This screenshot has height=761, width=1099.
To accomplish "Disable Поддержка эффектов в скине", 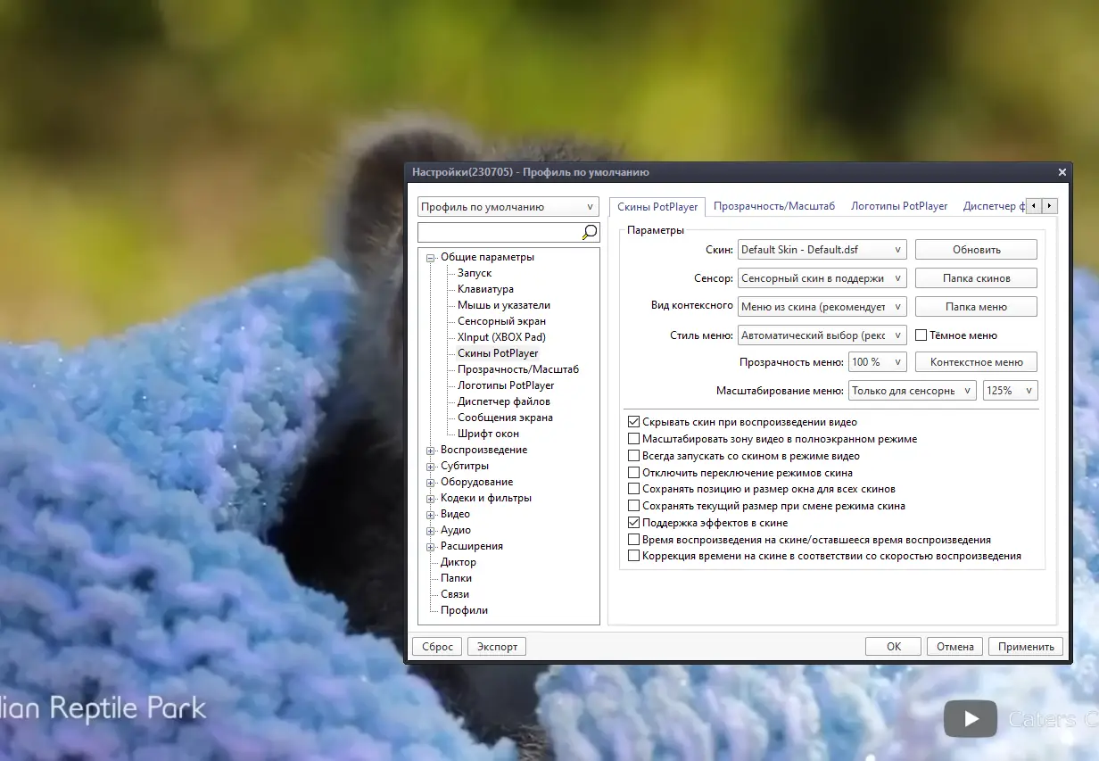I will 635,523.
